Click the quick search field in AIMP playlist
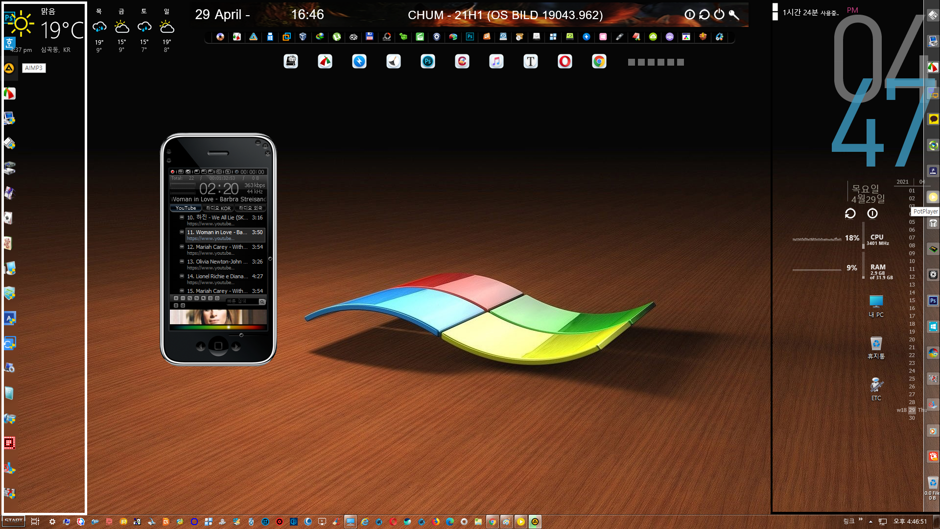This screenshot has height=529, width=940. click(242, 301)
